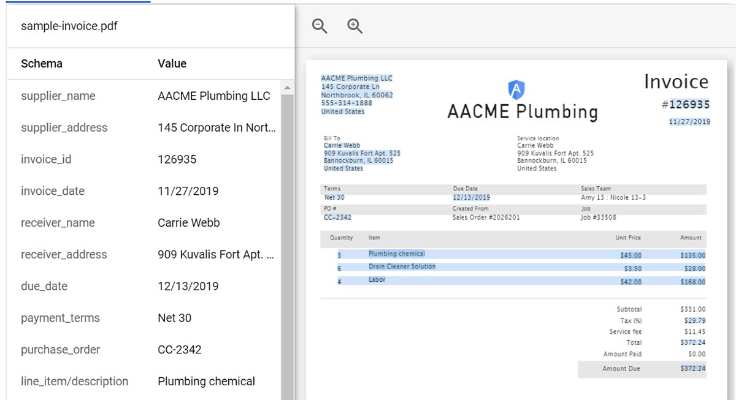Screen dimensions: 736x400
Task: Click the zoom in magnifier icon
Action: [355, 26]
